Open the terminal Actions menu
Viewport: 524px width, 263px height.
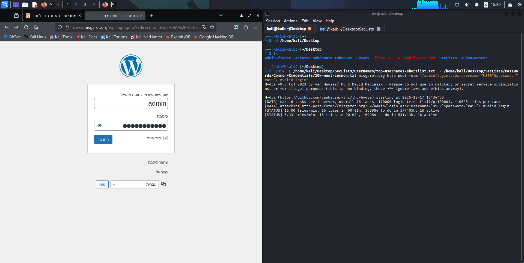290,21
